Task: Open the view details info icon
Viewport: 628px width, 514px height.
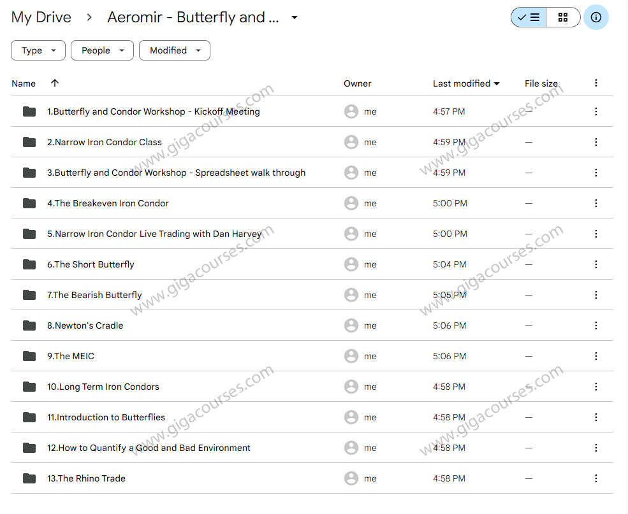Action: pos(595,18)
